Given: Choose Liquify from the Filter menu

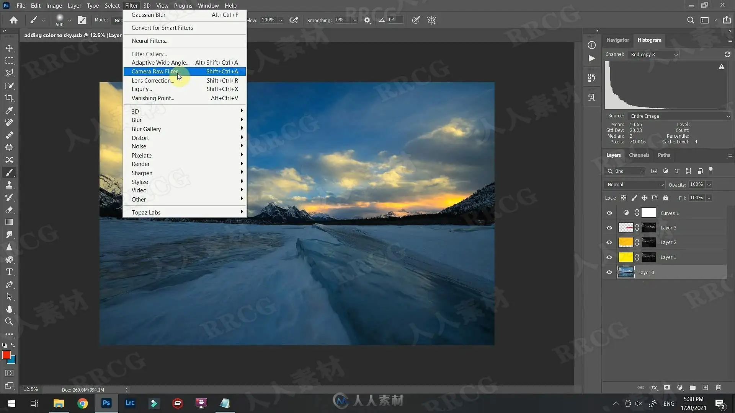Looking at the screenshot, I should point(185,89).
